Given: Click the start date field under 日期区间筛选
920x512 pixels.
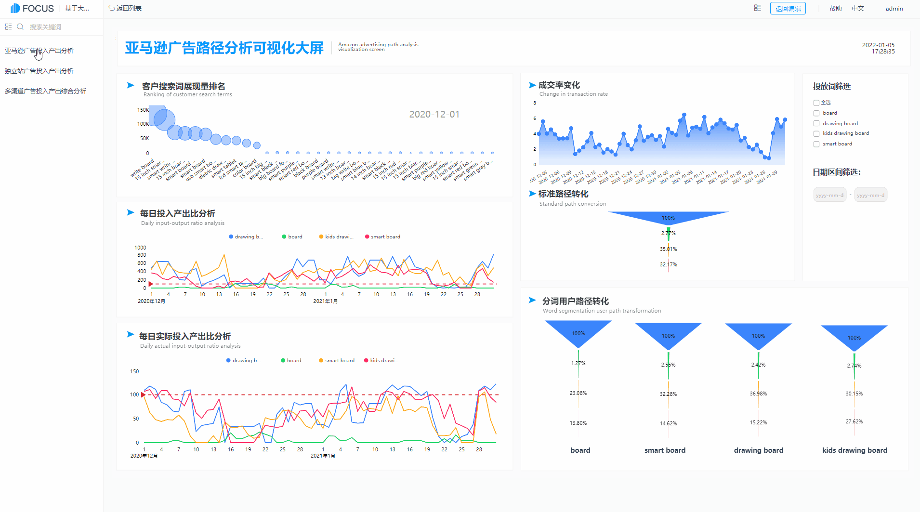Looking at the screenshot, I should [x=829, y=195].
